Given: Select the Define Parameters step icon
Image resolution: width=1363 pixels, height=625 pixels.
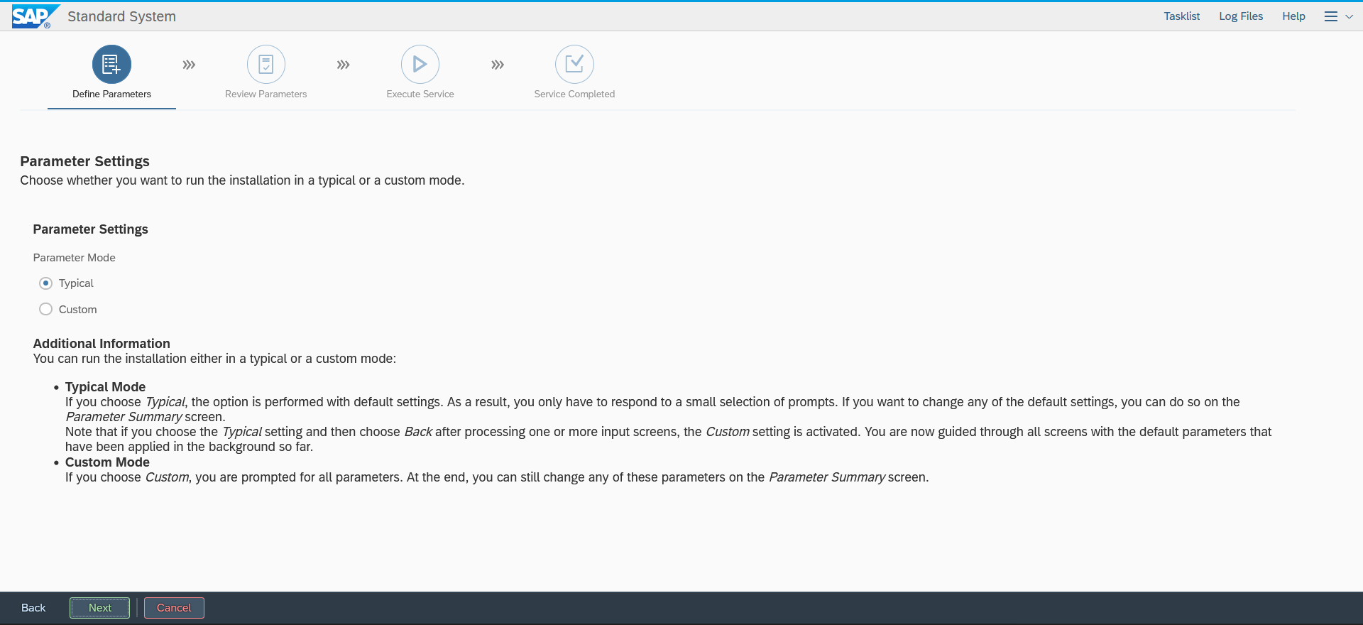Looking at the screenshot, I should (x=111, y=65).
